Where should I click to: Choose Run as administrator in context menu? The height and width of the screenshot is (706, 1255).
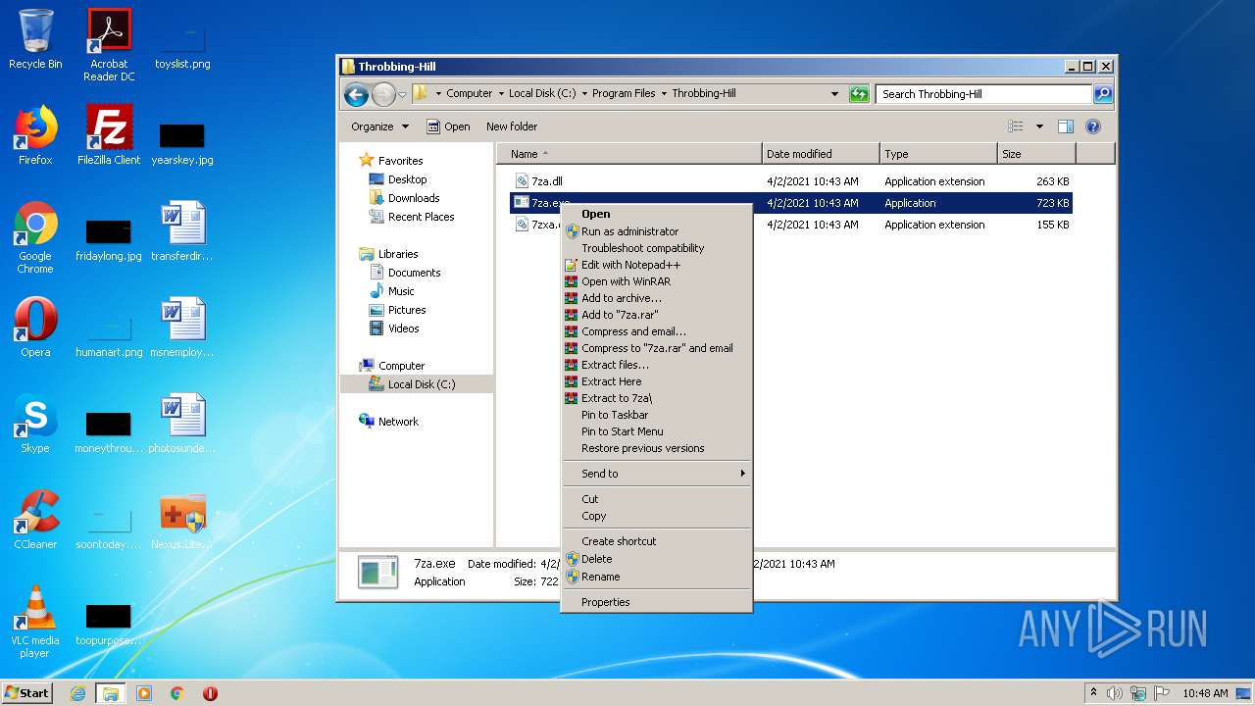pos(657,231)
